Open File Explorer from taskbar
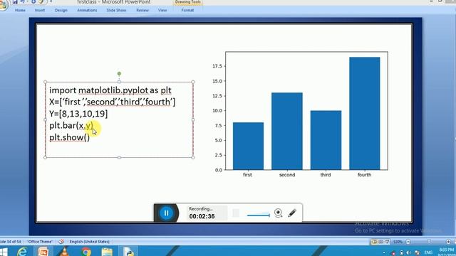The image size is (456, 256). [x=108, y=251]
